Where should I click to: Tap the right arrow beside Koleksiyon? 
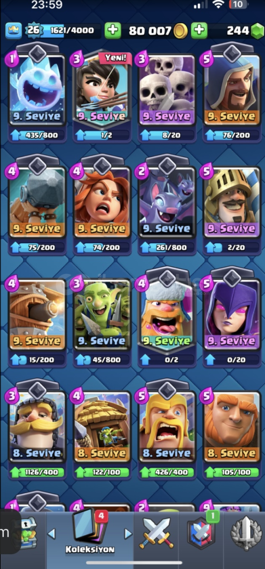(x=128, y=533)
